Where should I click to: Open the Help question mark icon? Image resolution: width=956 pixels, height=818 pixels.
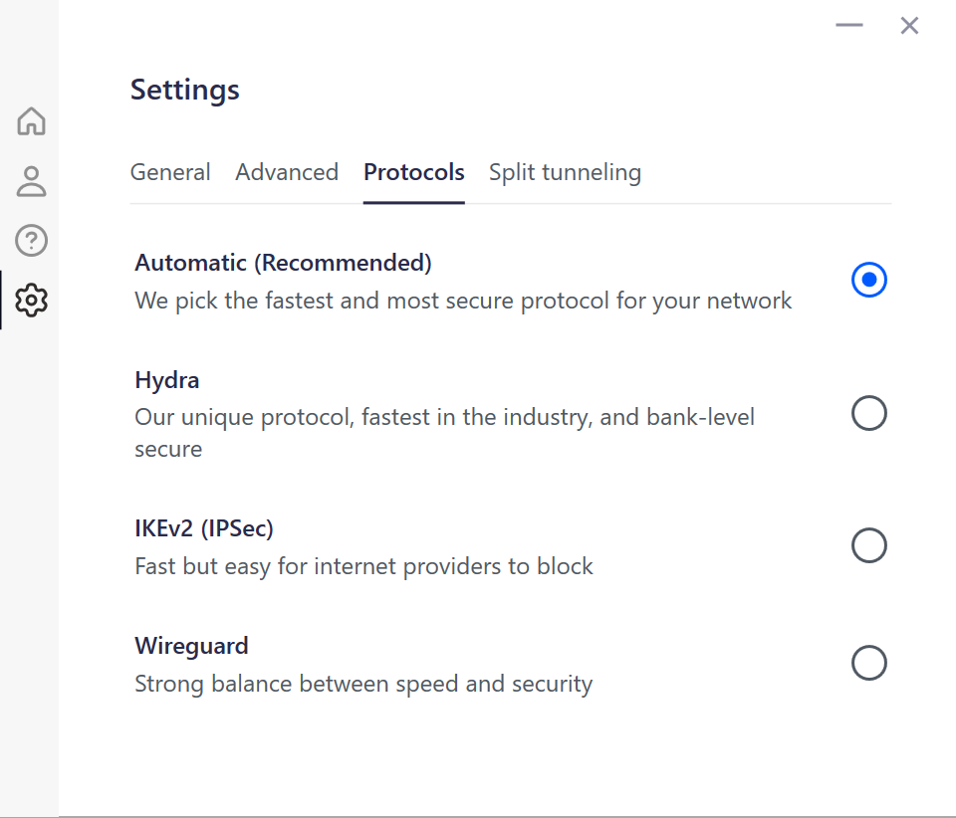tap(32, 240)
